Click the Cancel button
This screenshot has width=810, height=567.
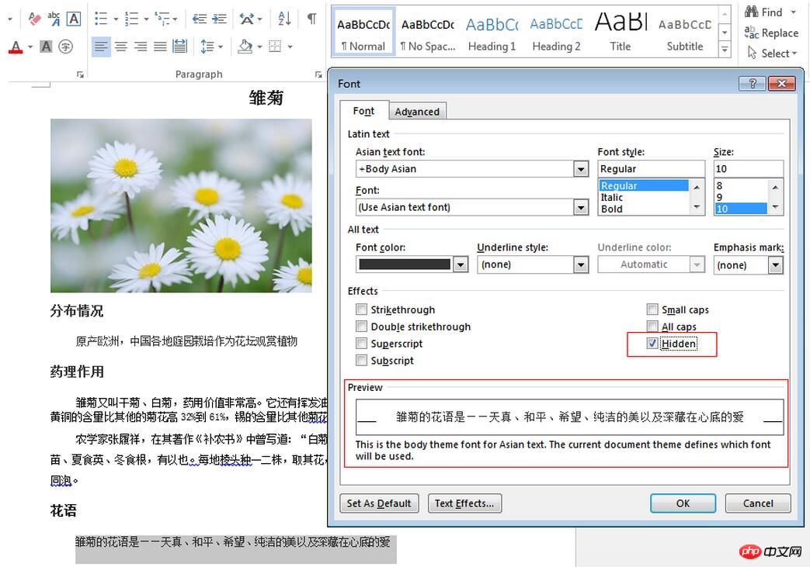click(x=758, y=503)
